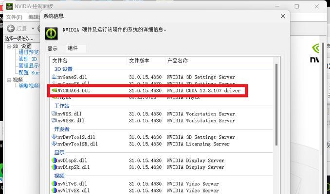This screenshot has height=194, width=330.
Task: Select the nvViTvSR.dll file name
Action: coord(73,191)
